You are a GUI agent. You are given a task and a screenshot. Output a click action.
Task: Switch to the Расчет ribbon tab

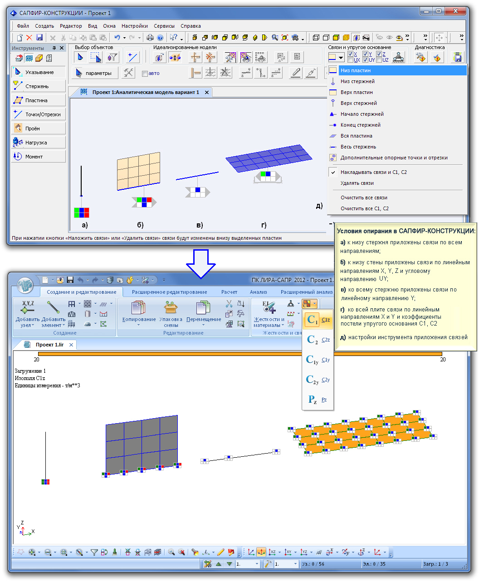click(229, 292)
